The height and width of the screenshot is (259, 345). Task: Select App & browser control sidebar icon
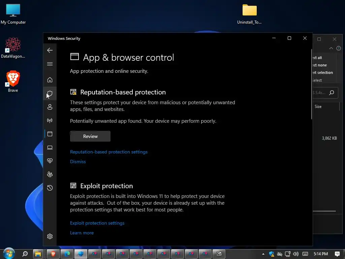click(x=50, y=134)
